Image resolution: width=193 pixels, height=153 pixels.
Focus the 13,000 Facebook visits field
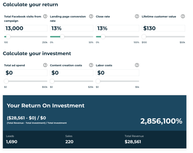26,28
